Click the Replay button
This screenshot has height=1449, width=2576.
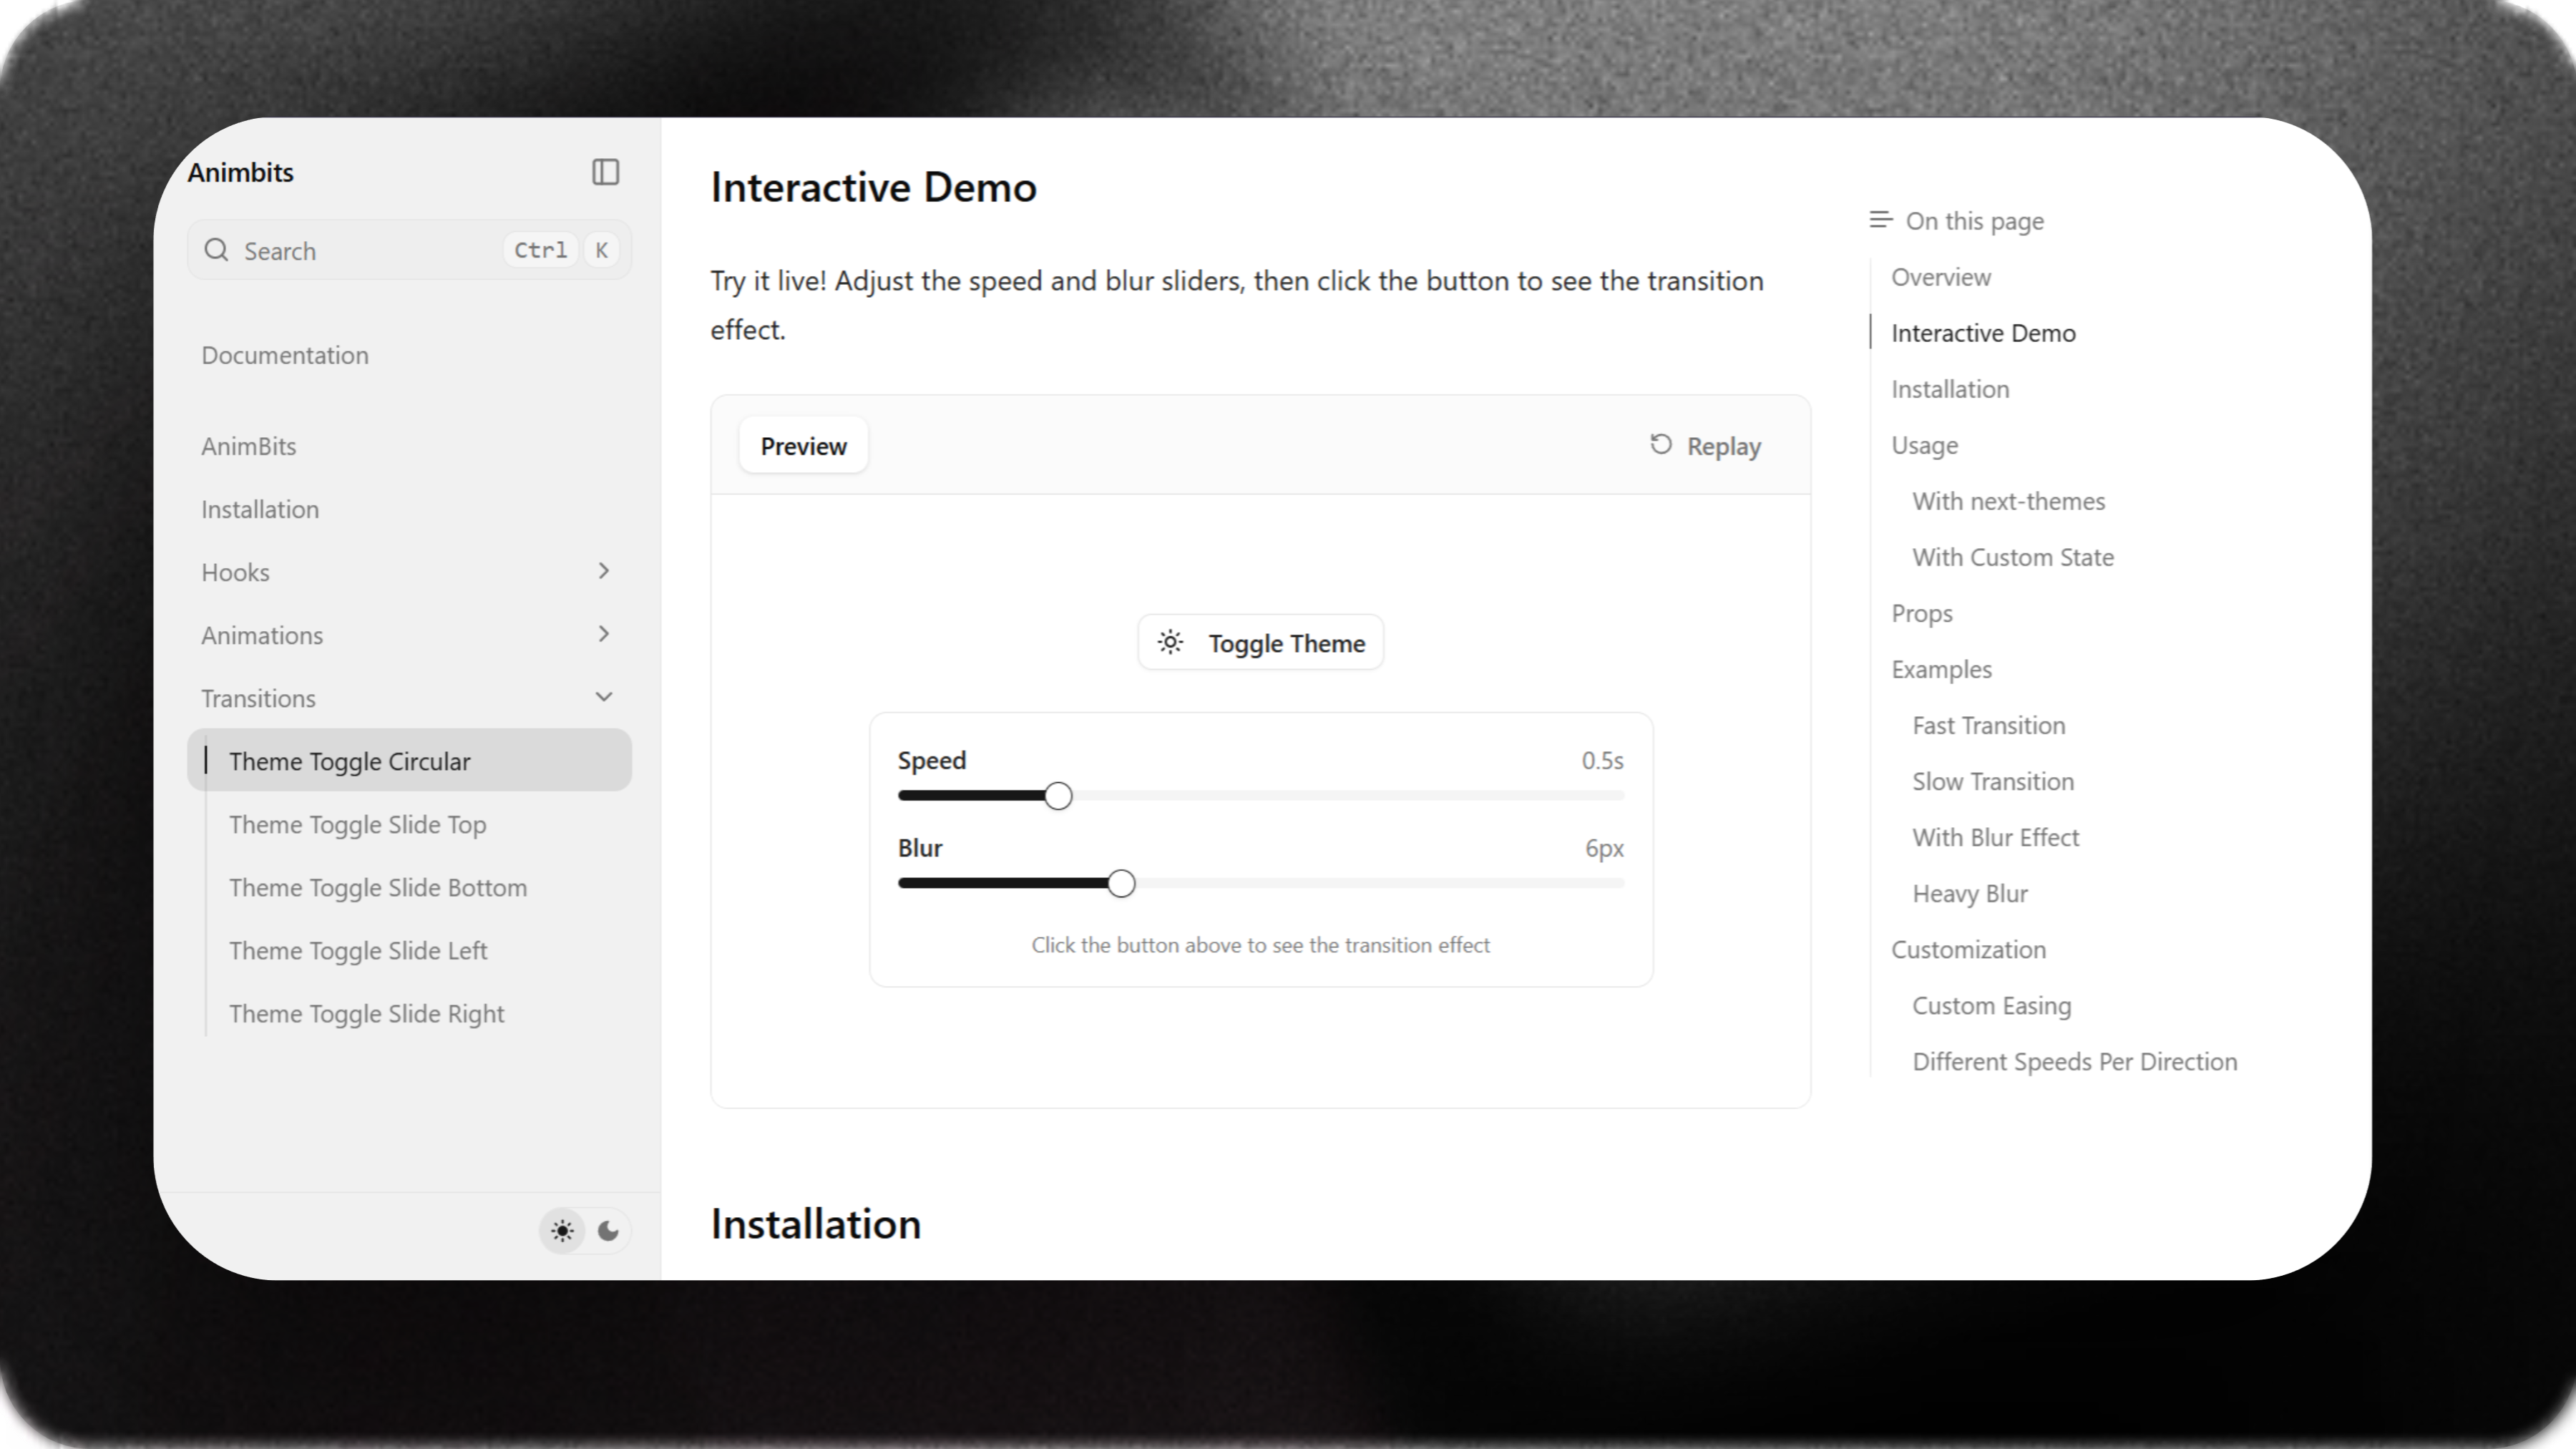1704,445
